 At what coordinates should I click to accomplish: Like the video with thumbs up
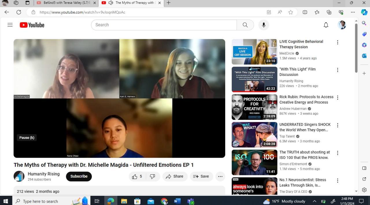coord(137,176)
